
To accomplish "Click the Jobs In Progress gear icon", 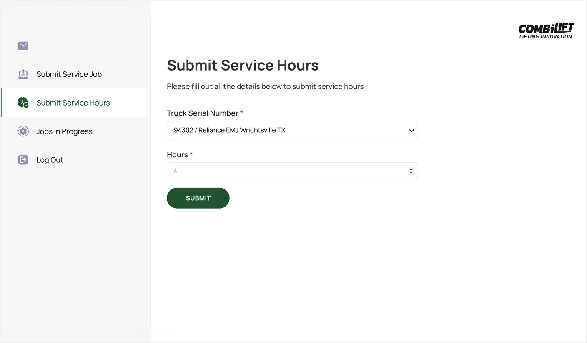I will pos(23,131).
